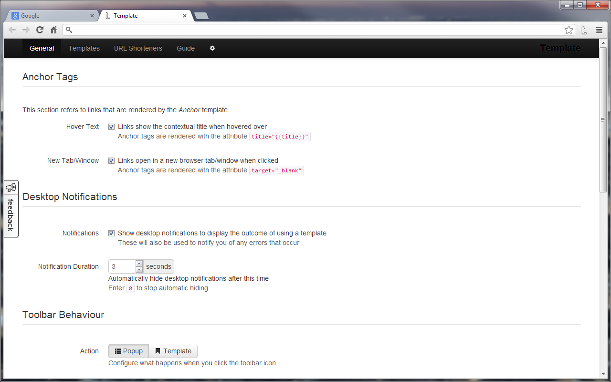The image size is (611, 382).
Task: Select the Popup toolbar action
Action: coord(129,351)
